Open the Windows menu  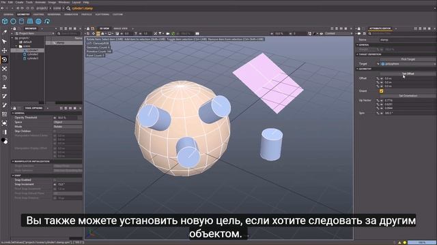(64, 2)
